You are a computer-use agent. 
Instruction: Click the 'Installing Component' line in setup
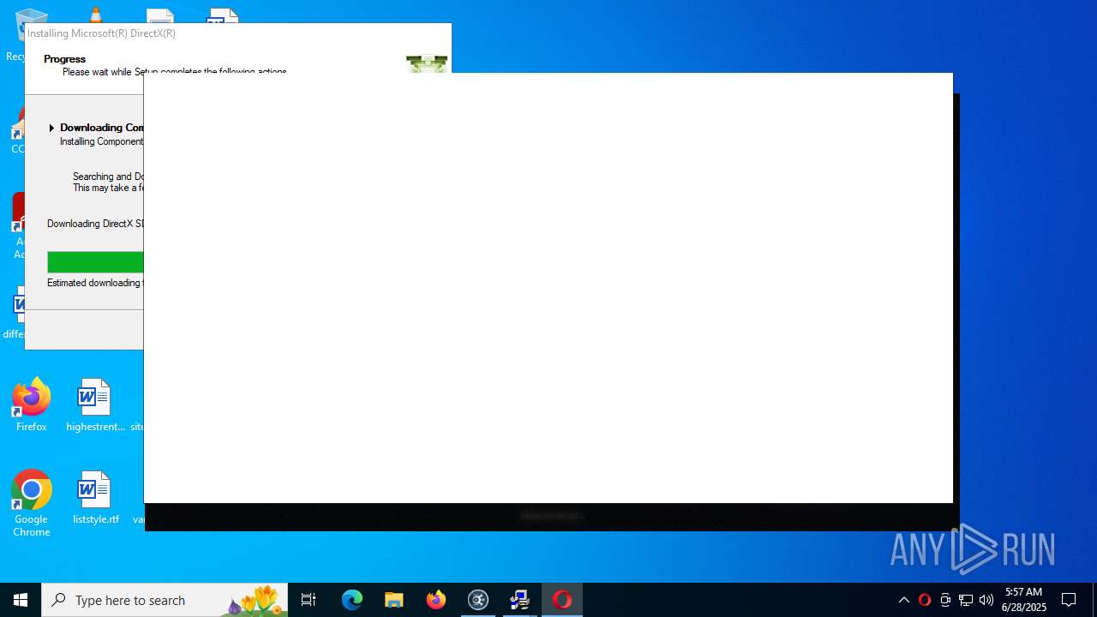click(101, 141)
